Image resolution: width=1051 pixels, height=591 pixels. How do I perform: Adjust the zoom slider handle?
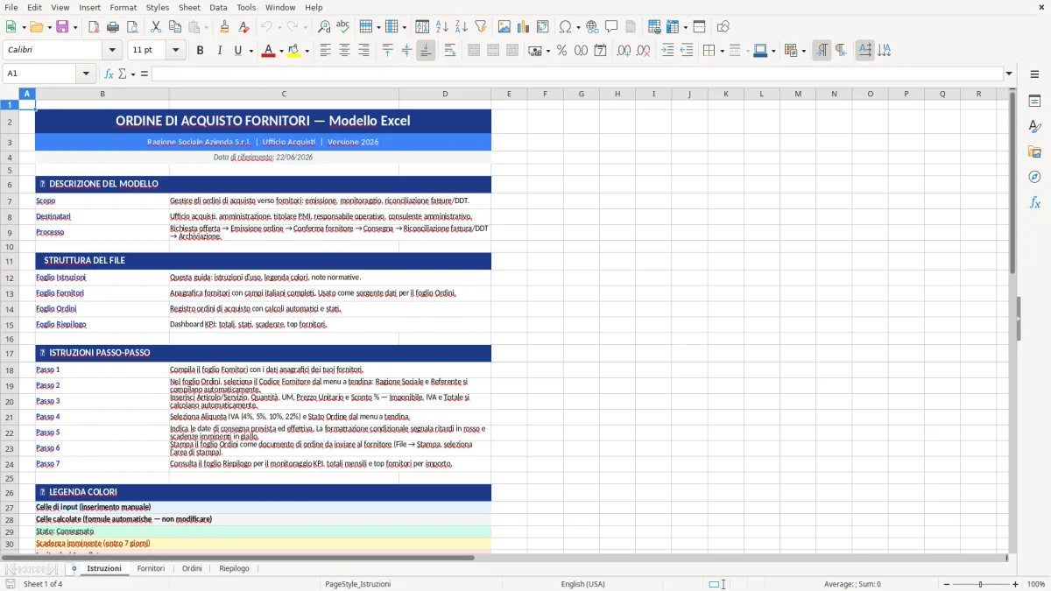tap(980, 584)
